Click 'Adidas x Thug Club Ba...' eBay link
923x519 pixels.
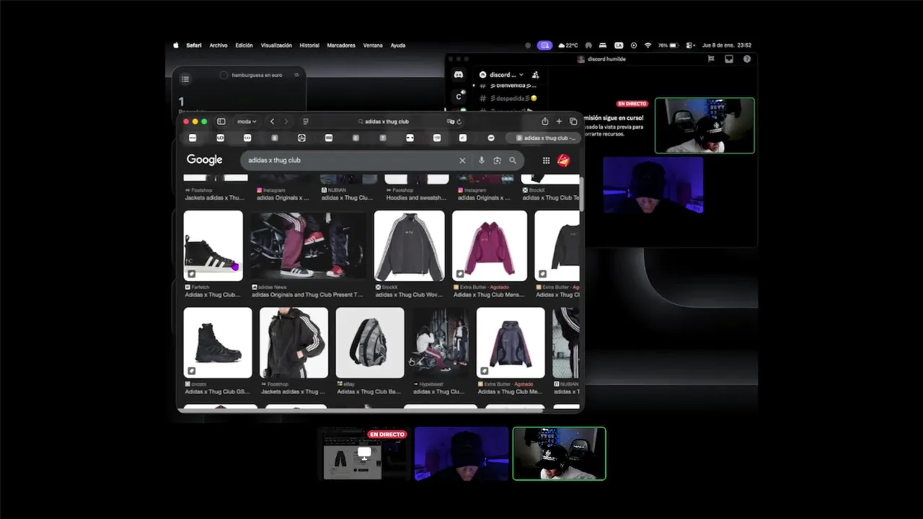point(368,391)
